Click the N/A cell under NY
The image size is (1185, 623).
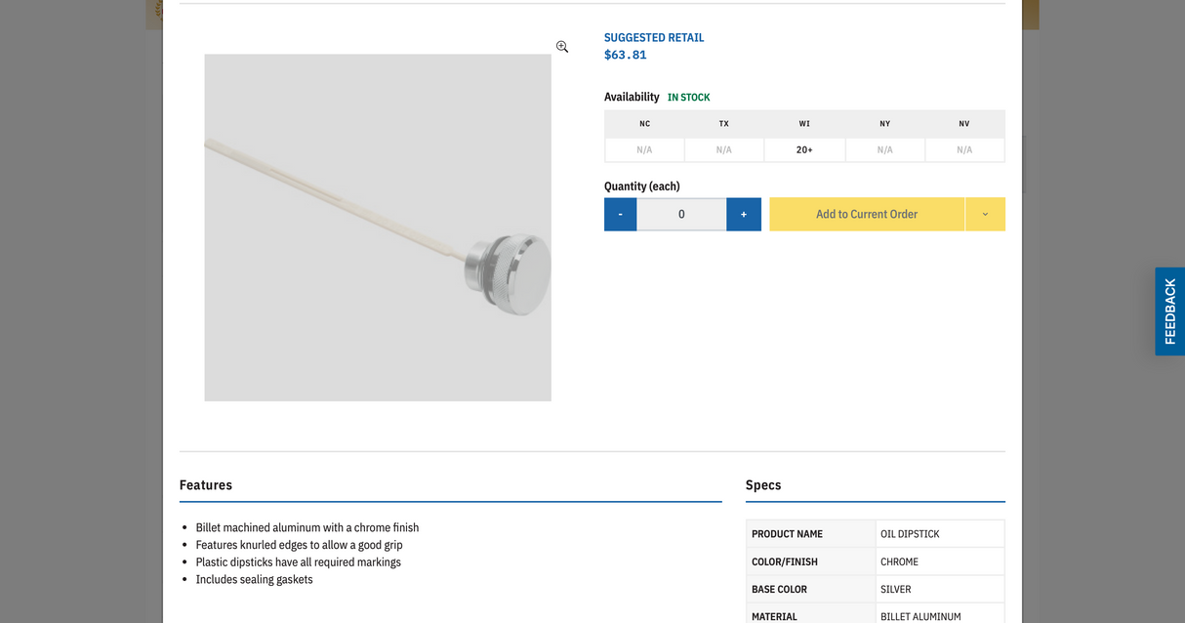(x=884, y=149)
